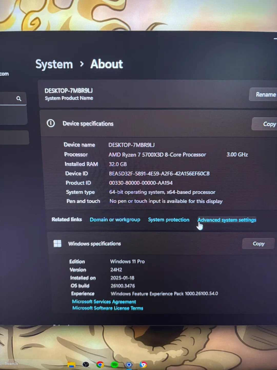The height and width of the screenshot is (370, 277).
Task: Open Google Chrome from the taskbar
Action: coord(100,364)
